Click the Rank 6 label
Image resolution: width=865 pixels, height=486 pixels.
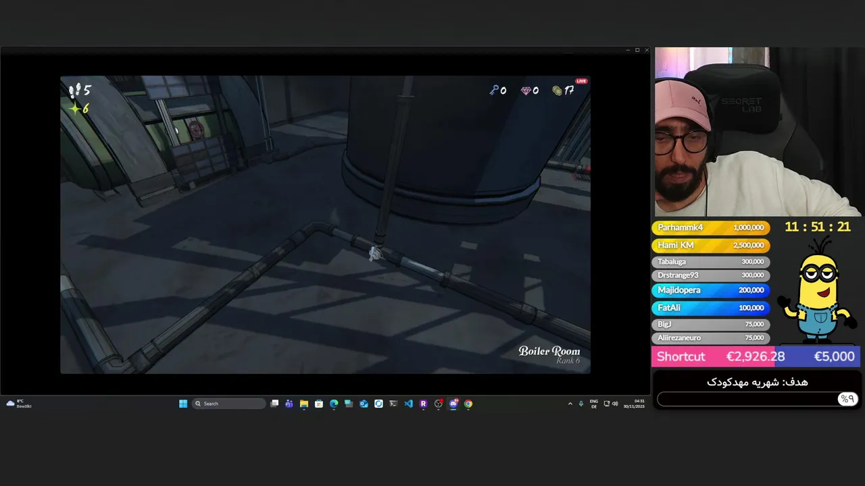tap(568, 361)
